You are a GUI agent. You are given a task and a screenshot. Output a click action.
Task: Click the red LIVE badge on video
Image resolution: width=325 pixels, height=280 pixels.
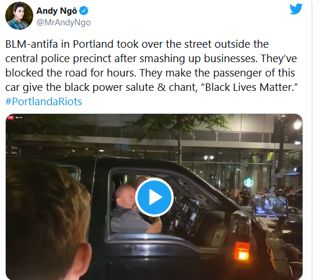click(10, 118)
